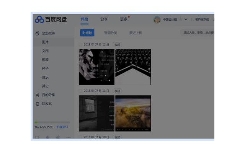Tick the checkbox for 2018年07月12日

pos(80,45)
